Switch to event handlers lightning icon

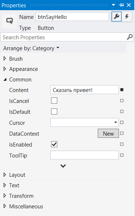click(x=127, y=17)
